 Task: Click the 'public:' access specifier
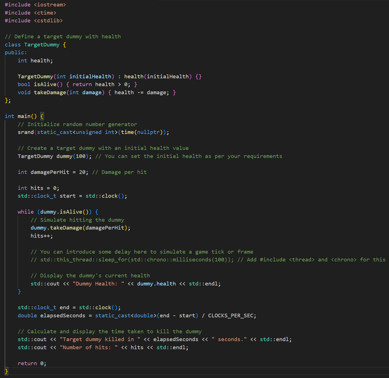(16, 53)
